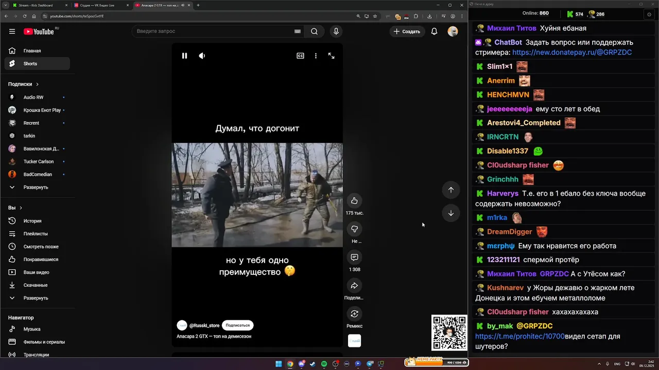Mute the Shorts video volume
The height and width of the screenshot is (370, 659).
(202, 55)
